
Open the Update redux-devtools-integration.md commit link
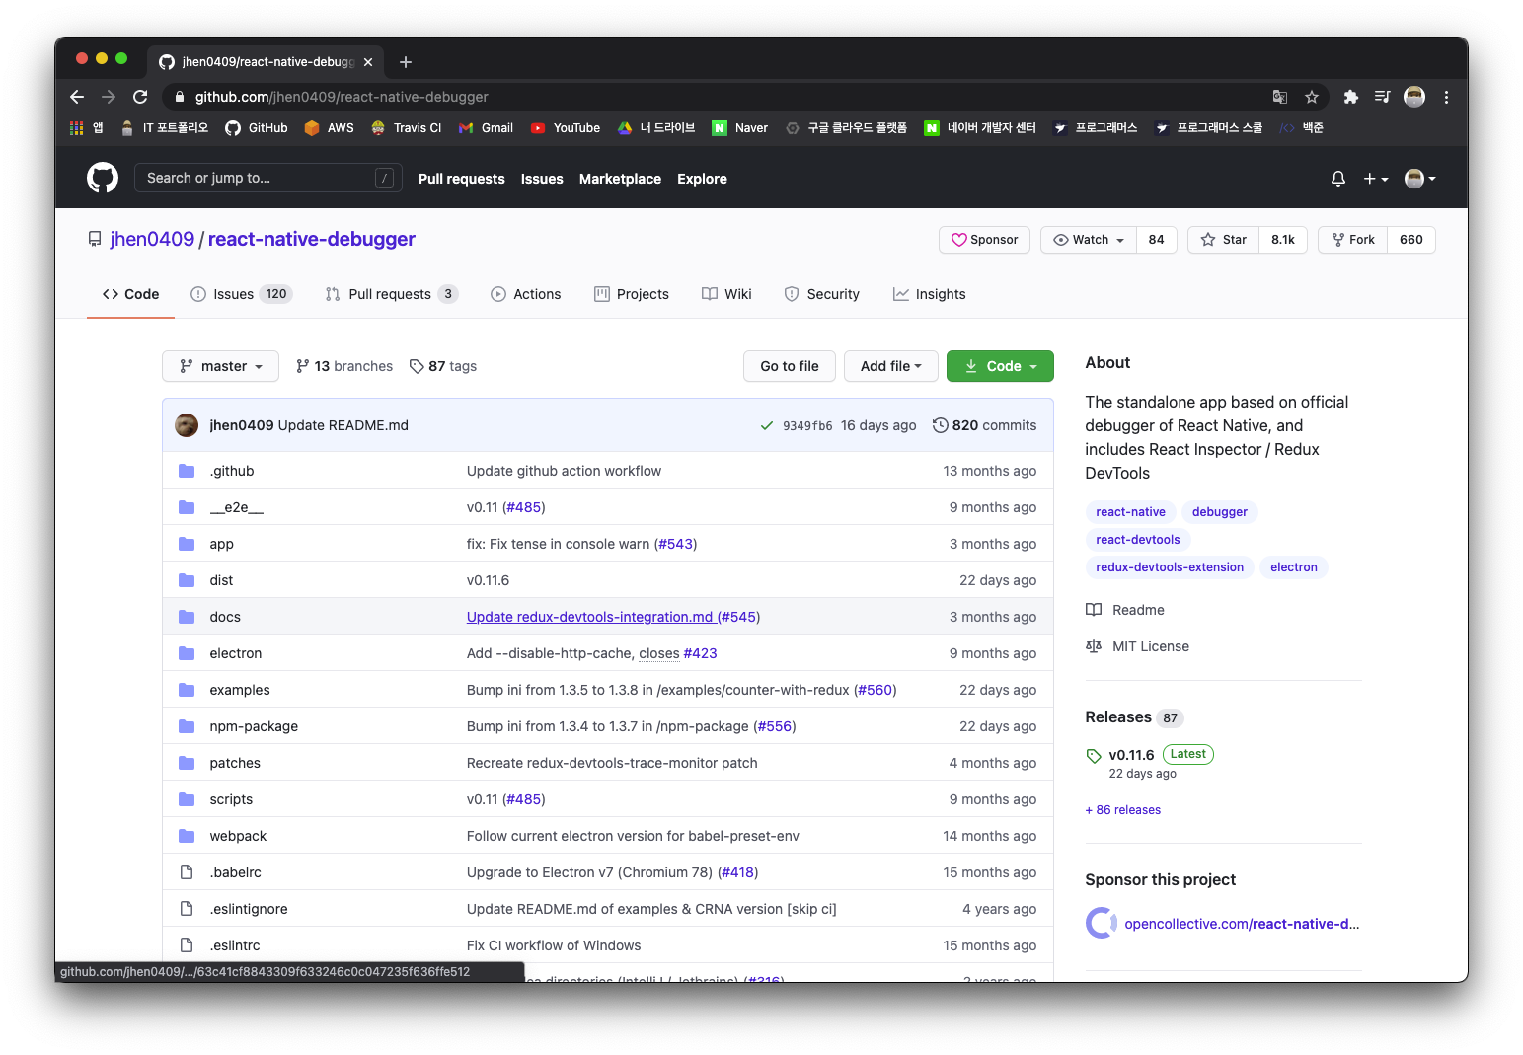(x=590, y=617)
